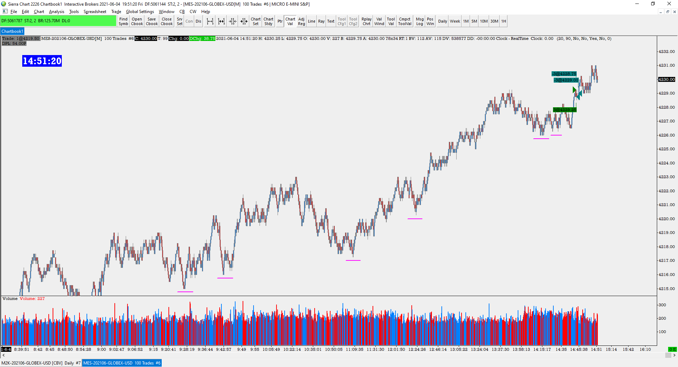
Task: Open the Global Settings menu
Action: click(x=140, y=12)
